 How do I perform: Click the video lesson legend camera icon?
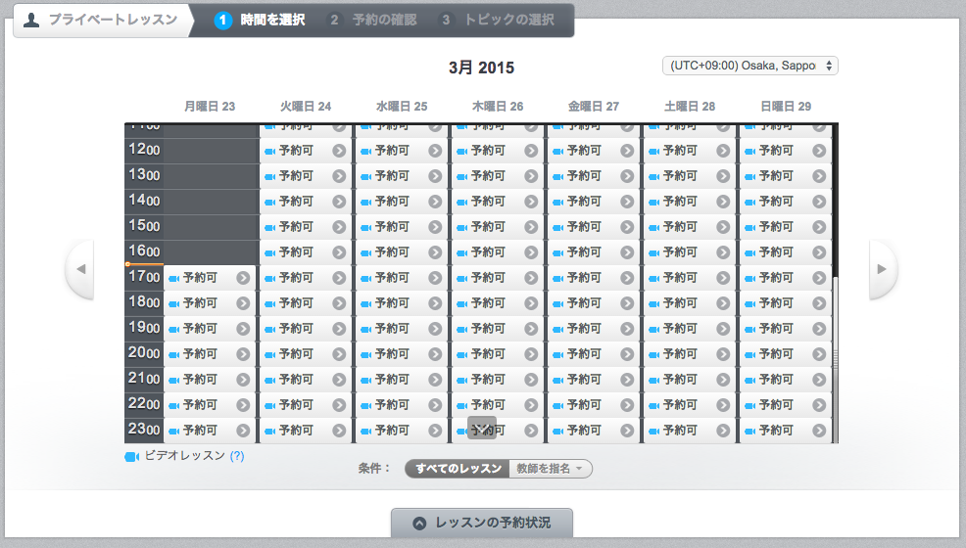(132, 457)
